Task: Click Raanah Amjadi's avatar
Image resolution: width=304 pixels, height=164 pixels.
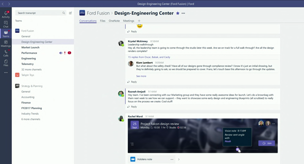Action: coord(121,94)
